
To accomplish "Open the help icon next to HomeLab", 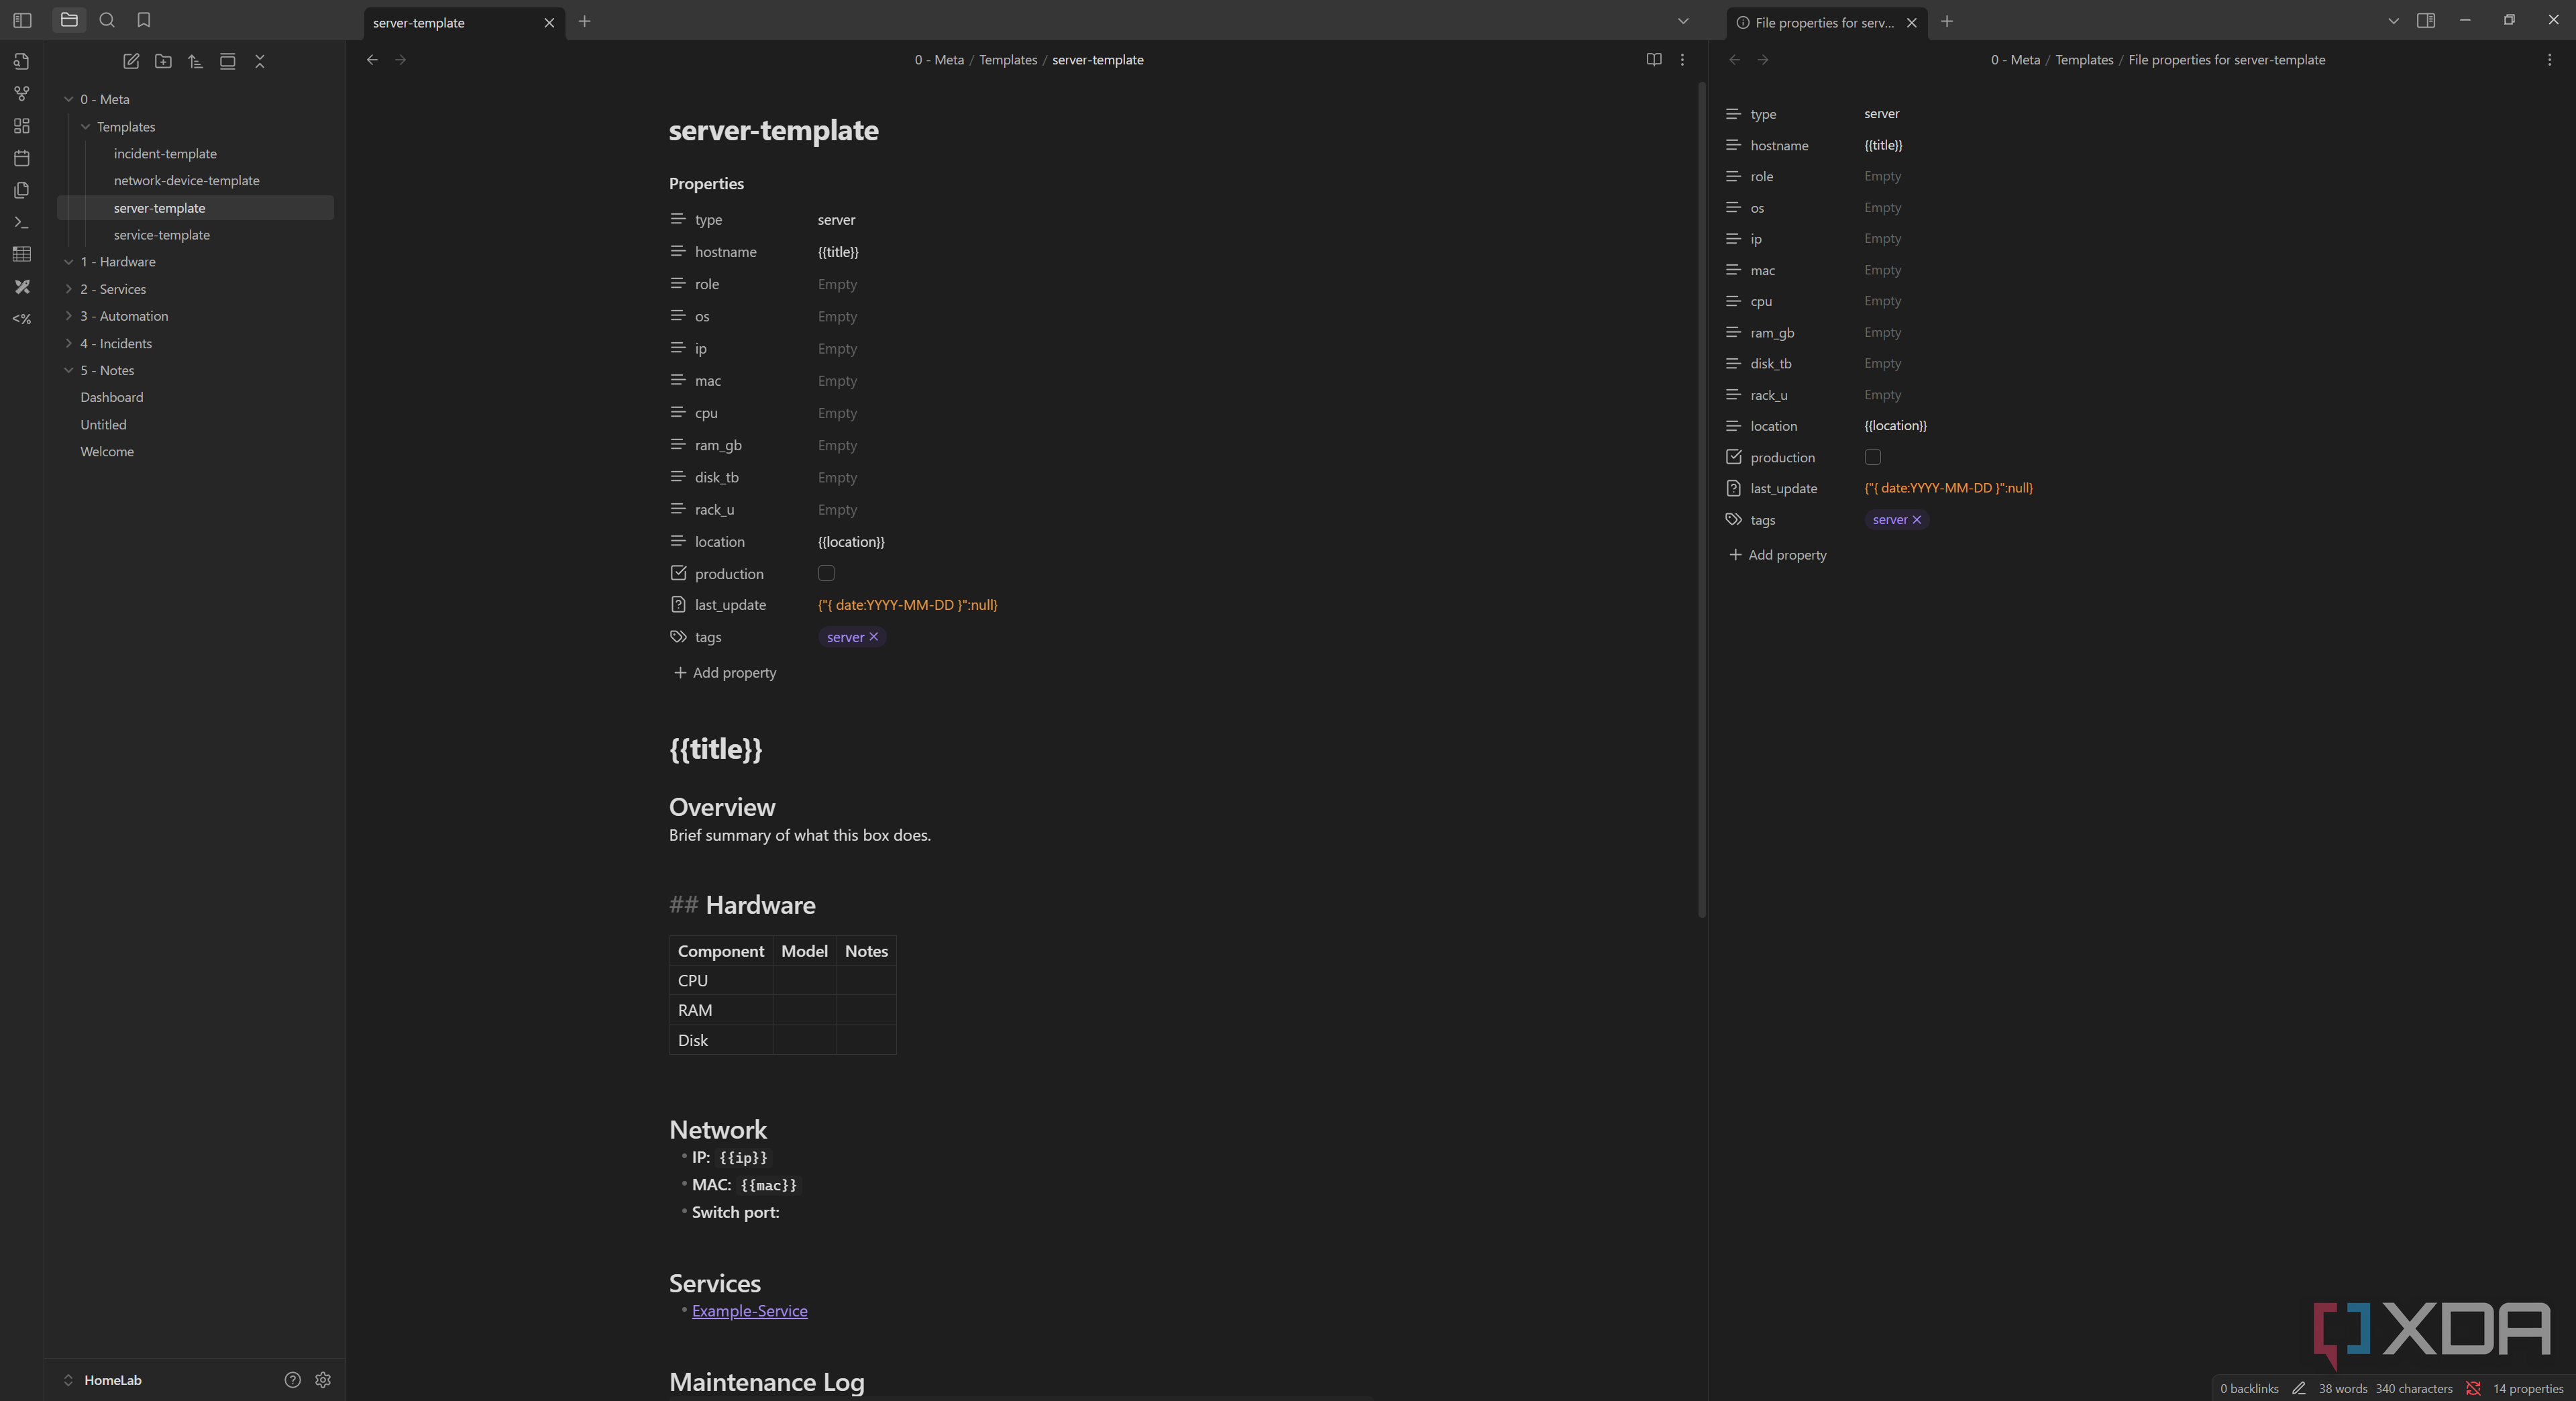I will pyautogui.click(x=292, y=1380).
